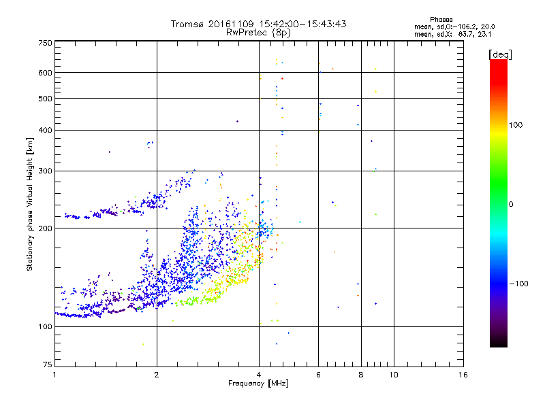
Task: Click the x-axis tick label '16'
Action: pos(463,375)
